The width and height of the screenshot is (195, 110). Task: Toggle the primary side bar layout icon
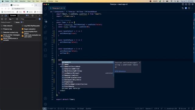(x=183, y=4)
